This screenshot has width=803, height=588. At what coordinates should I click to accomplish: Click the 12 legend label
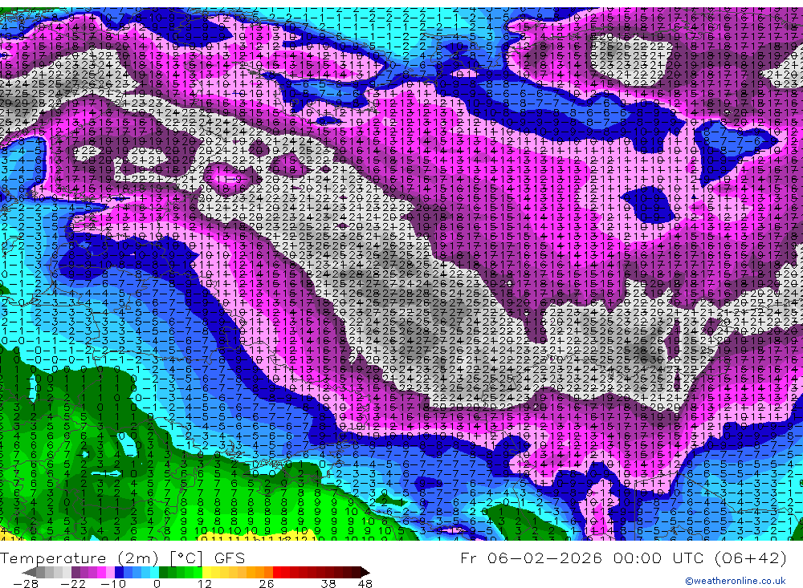pyautogui.click(x=204, y=584)
